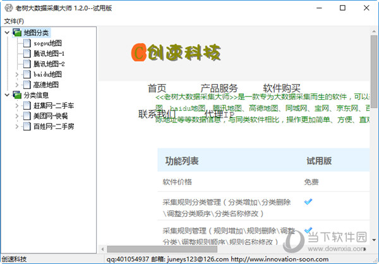Click the 高德地图 document icon
This screenshot has width=379, height=264.
click(27, 85)
